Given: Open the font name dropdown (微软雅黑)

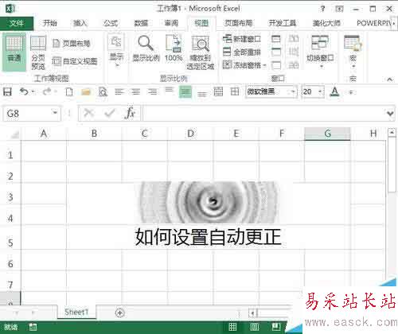Looking at the screenshot, I should pyautogui.click(x=293, y=91).
